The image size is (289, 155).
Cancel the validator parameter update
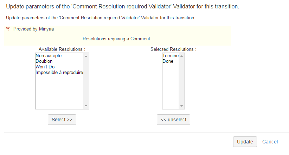tap(270, 142)
